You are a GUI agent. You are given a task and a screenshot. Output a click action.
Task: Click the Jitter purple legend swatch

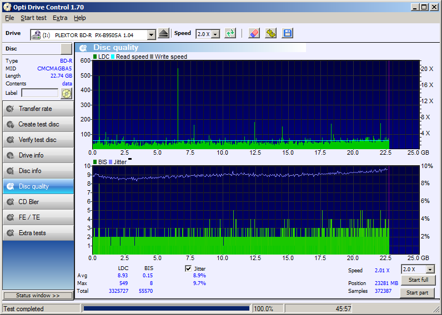(x=110, y=162)
